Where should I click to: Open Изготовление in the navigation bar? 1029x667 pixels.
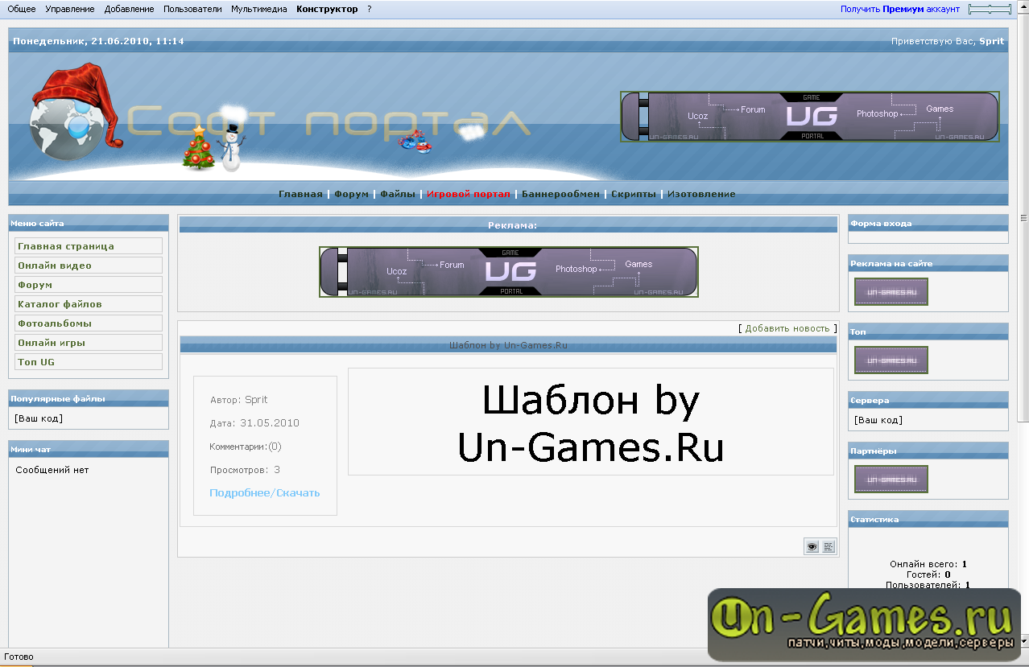[x=701, y=194]
